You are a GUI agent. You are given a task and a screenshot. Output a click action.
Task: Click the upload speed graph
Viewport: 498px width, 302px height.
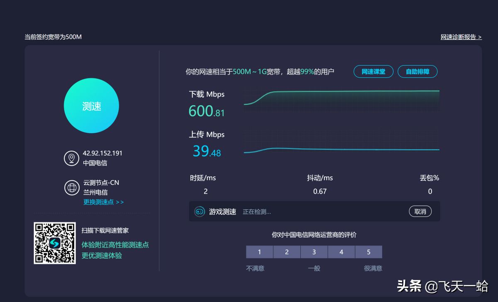(341, 143)
